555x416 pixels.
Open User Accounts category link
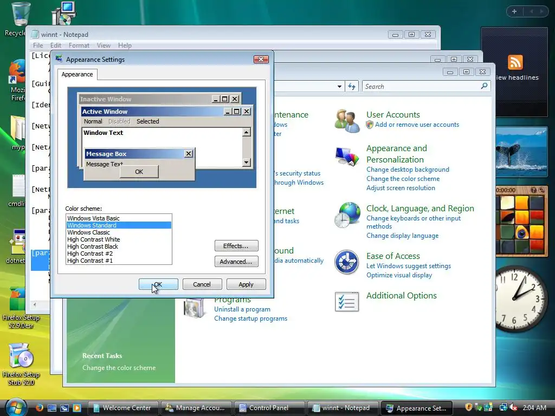tap(393, 115)
